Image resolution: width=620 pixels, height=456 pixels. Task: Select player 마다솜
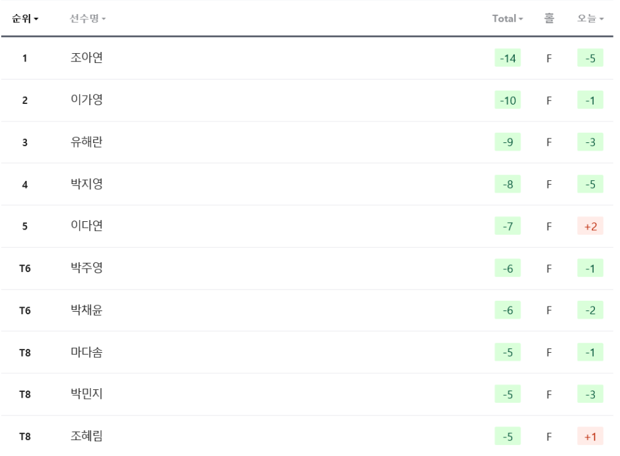click(x=87, y=352)
